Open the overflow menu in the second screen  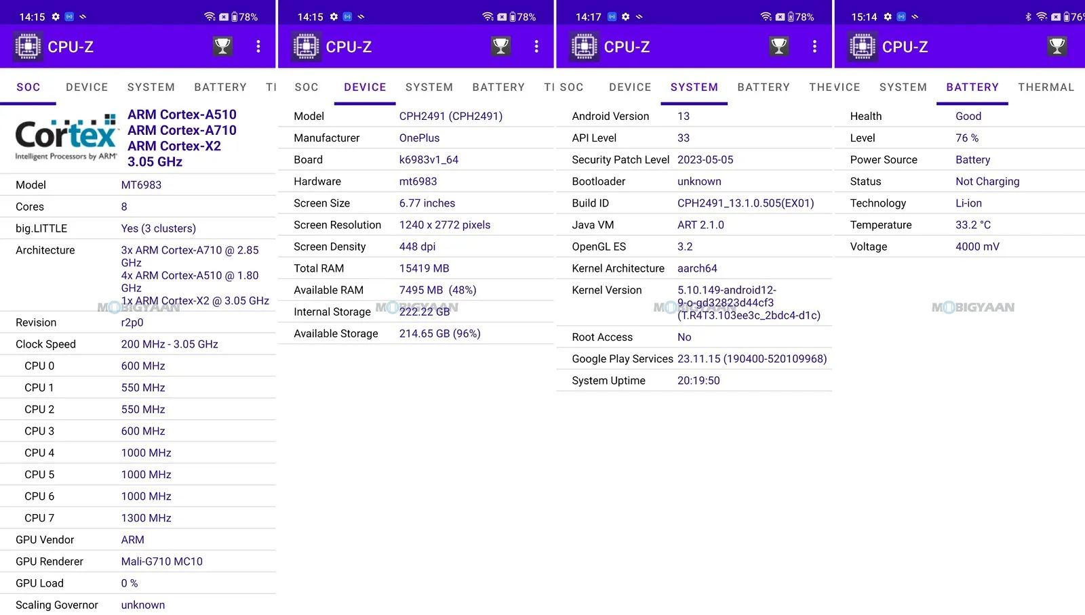(536, 46)
